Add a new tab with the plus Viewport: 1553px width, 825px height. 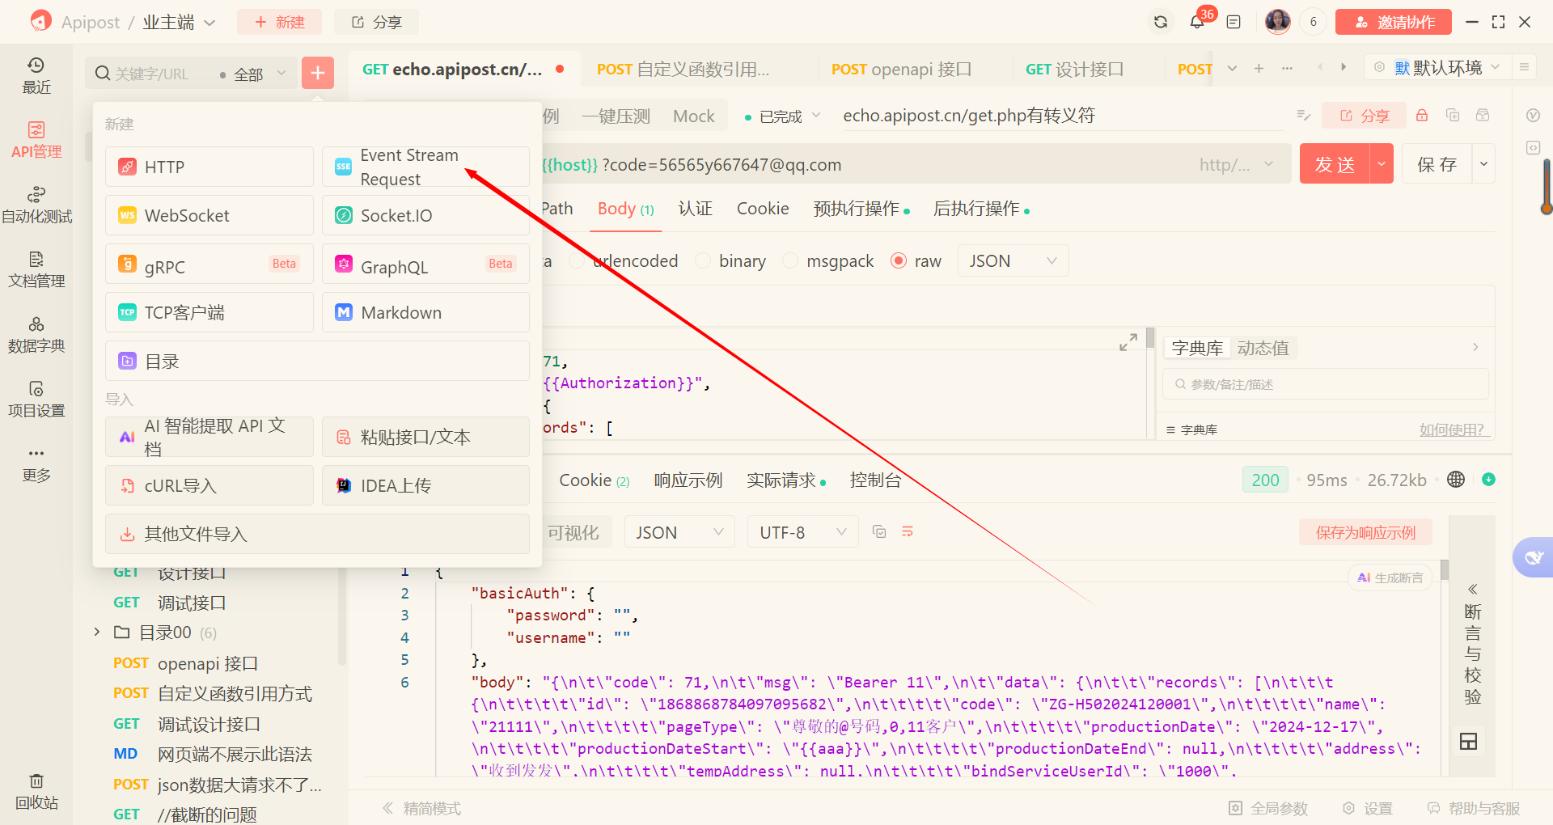tap(1259, 69)
